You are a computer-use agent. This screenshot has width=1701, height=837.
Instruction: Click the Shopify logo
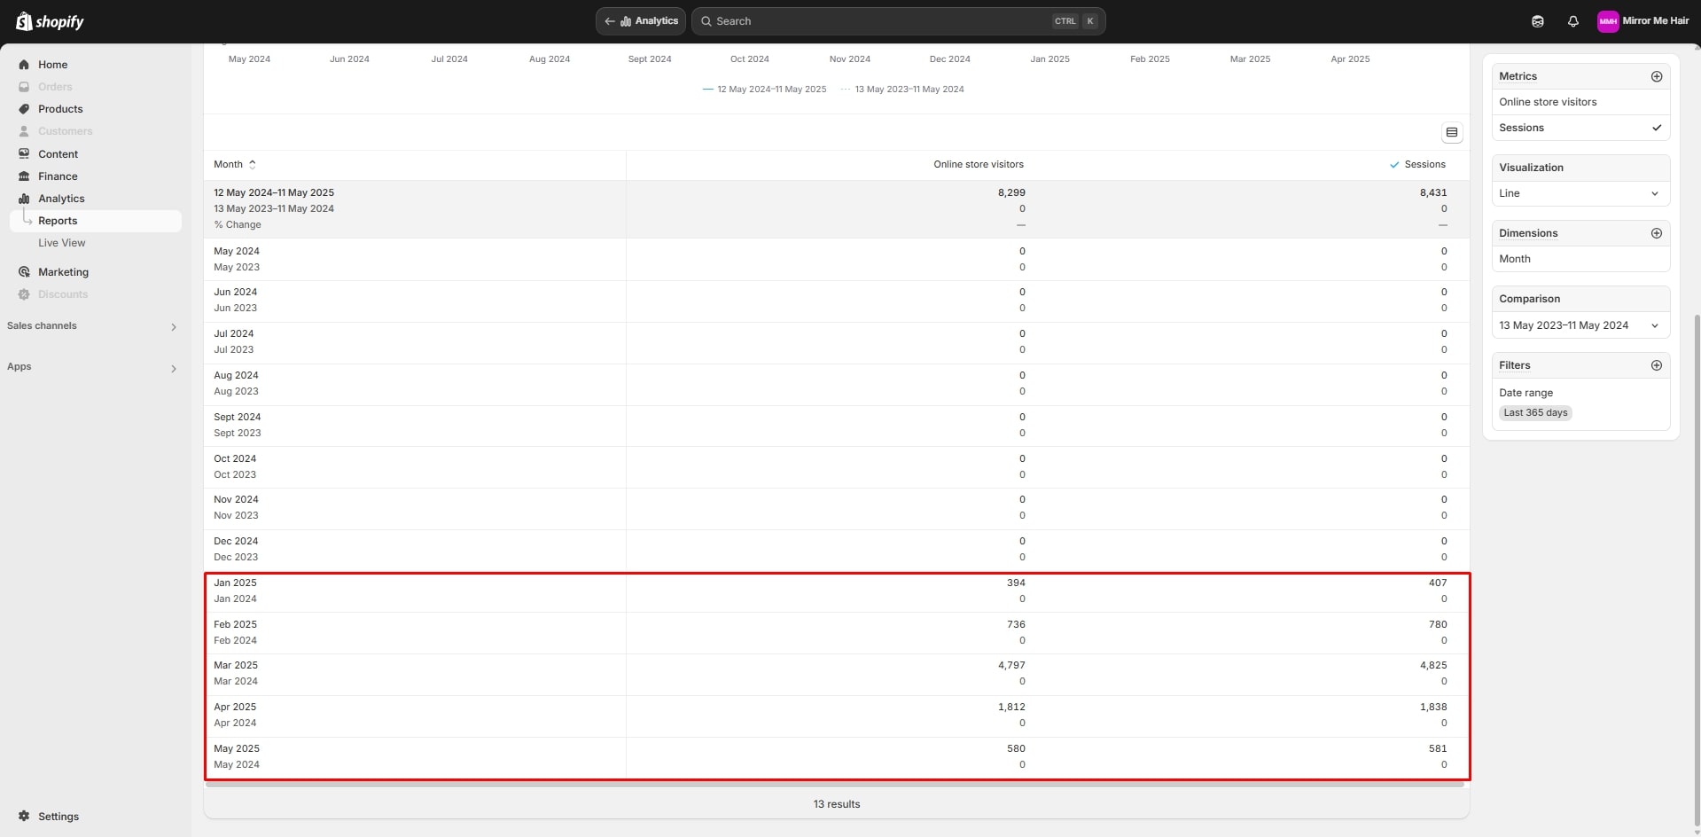coord(50,21)
